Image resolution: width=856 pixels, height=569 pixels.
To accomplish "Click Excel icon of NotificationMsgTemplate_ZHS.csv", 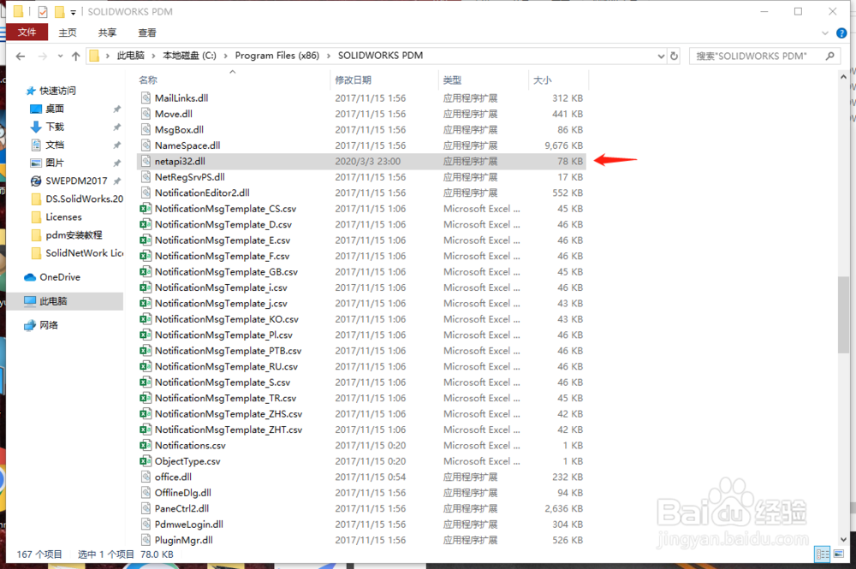I will 146,413.
